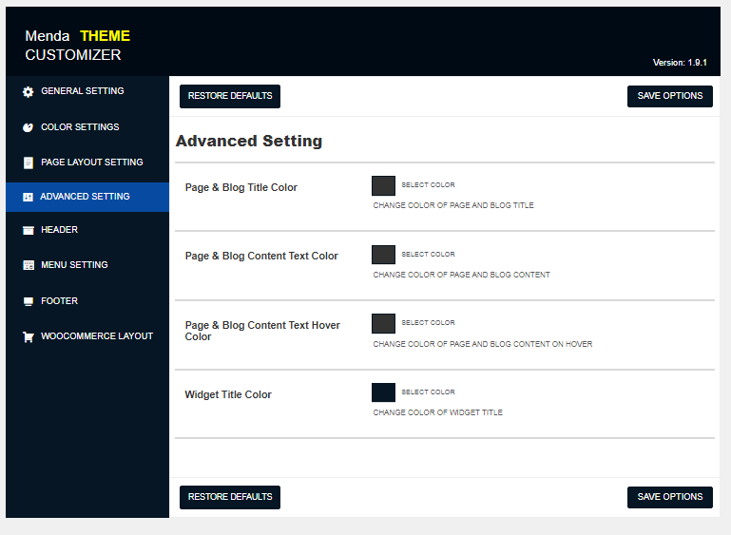Go to the Menu Setting section

coord(74,265)
